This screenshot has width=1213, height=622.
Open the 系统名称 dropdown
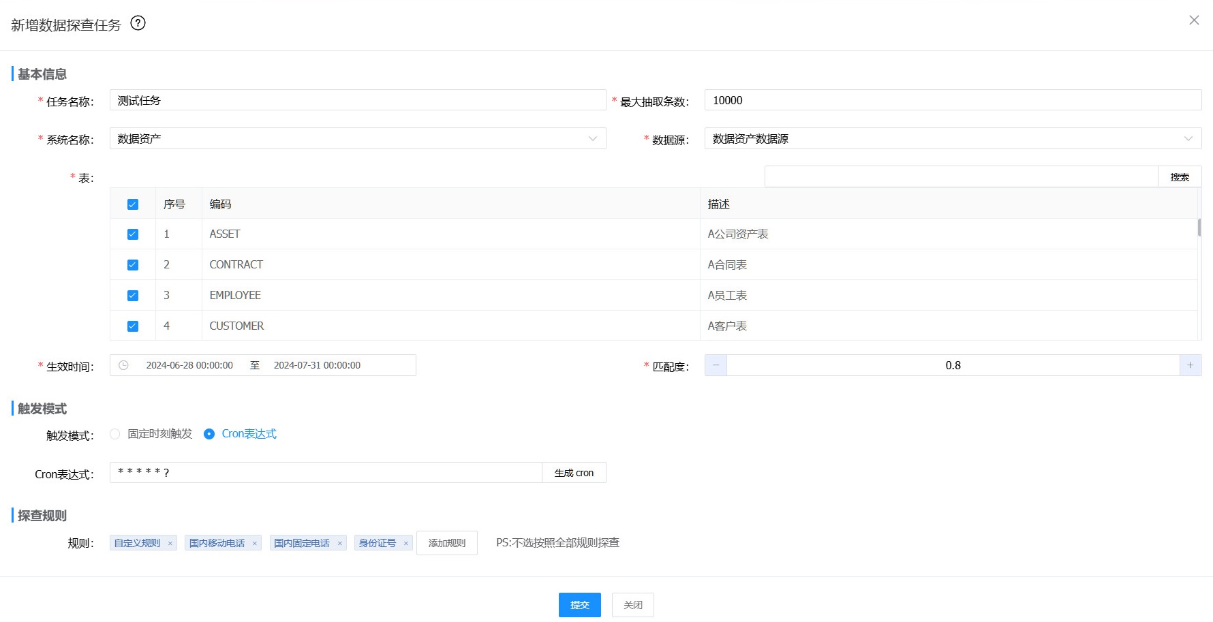pyautogui.click(x=357, y=139)
